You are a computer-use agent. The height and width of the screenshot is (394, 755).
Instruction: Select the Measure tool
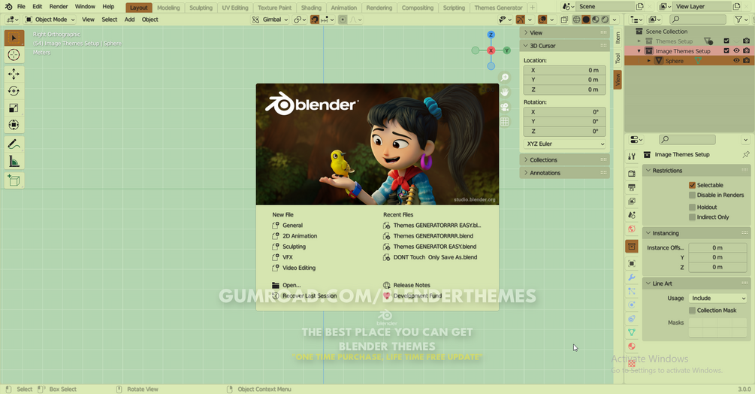[14, 162]
